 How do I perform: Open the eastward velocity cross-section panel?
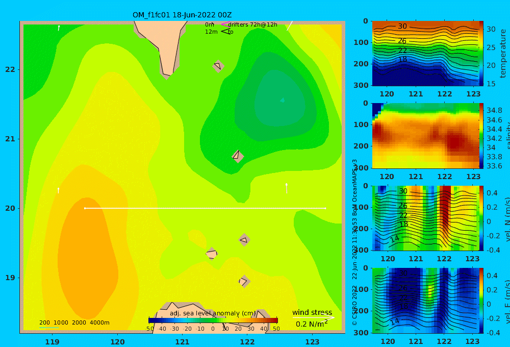tap(425, 301)
